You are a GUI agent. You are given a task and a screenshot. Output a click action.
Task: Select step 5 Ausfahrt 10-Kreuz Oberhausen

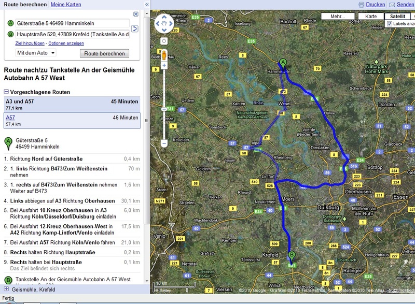(x=72, y=213)
